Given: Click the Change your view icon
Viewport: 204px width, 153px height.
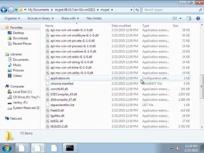Looking at the screenshot, I should 175,18.
